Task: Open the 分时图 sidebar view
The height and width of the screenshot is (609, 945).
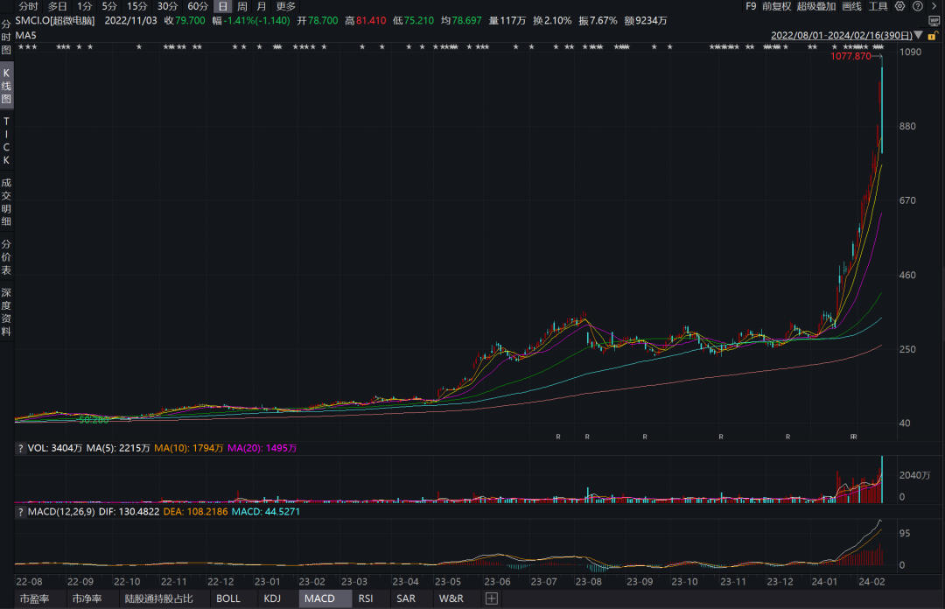Action: pyautogui.click(x=6, y=37)
